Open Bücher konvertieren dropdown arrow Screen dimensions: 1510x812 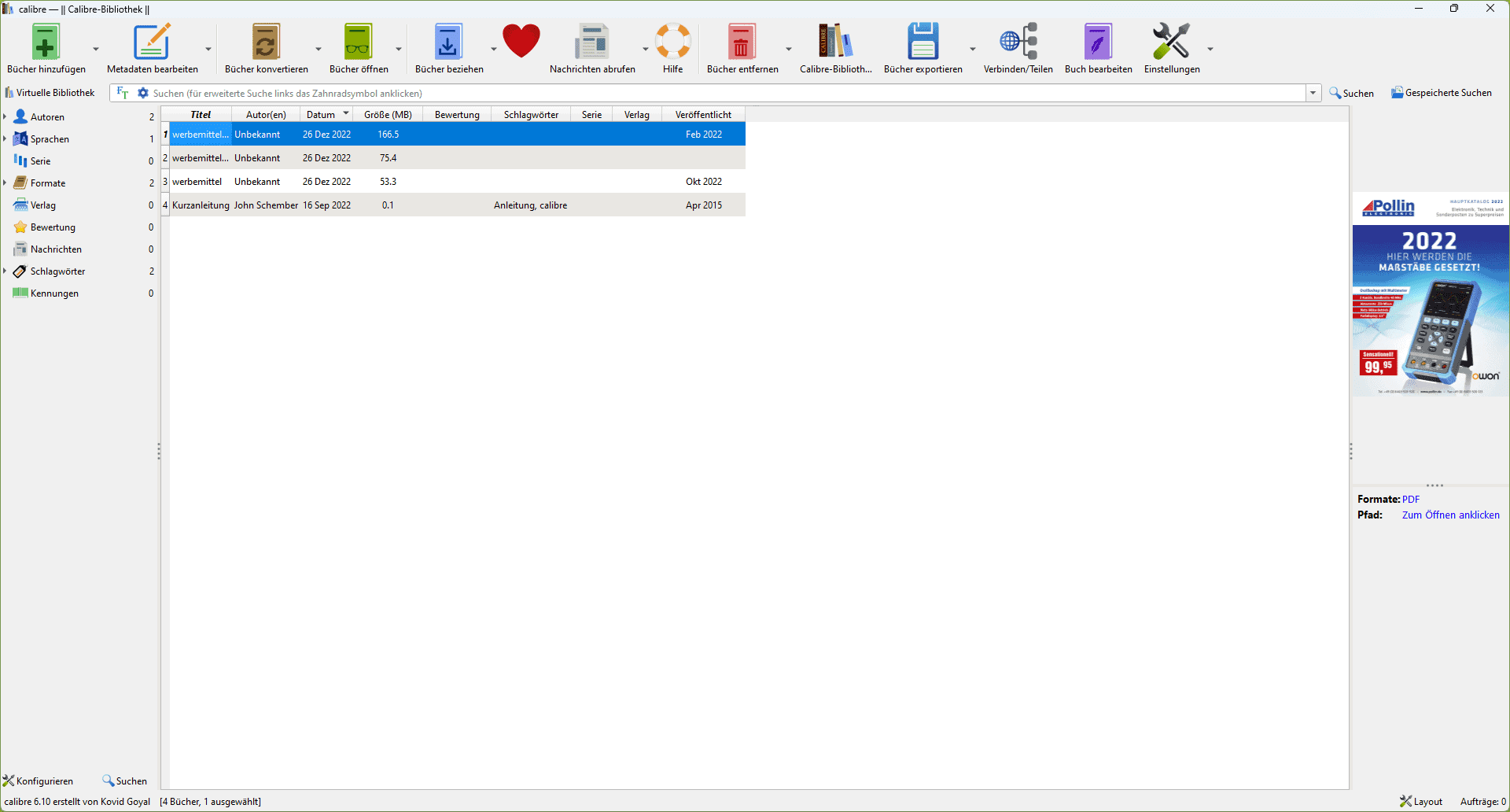click(319, 49)
